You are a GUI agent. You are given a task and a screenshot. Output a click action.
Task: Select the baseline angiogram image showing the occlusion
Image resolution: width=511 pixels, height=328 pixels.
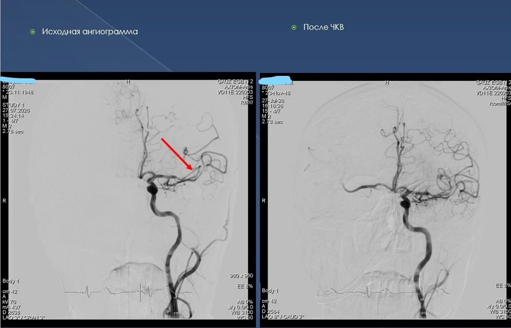point(128,199)
